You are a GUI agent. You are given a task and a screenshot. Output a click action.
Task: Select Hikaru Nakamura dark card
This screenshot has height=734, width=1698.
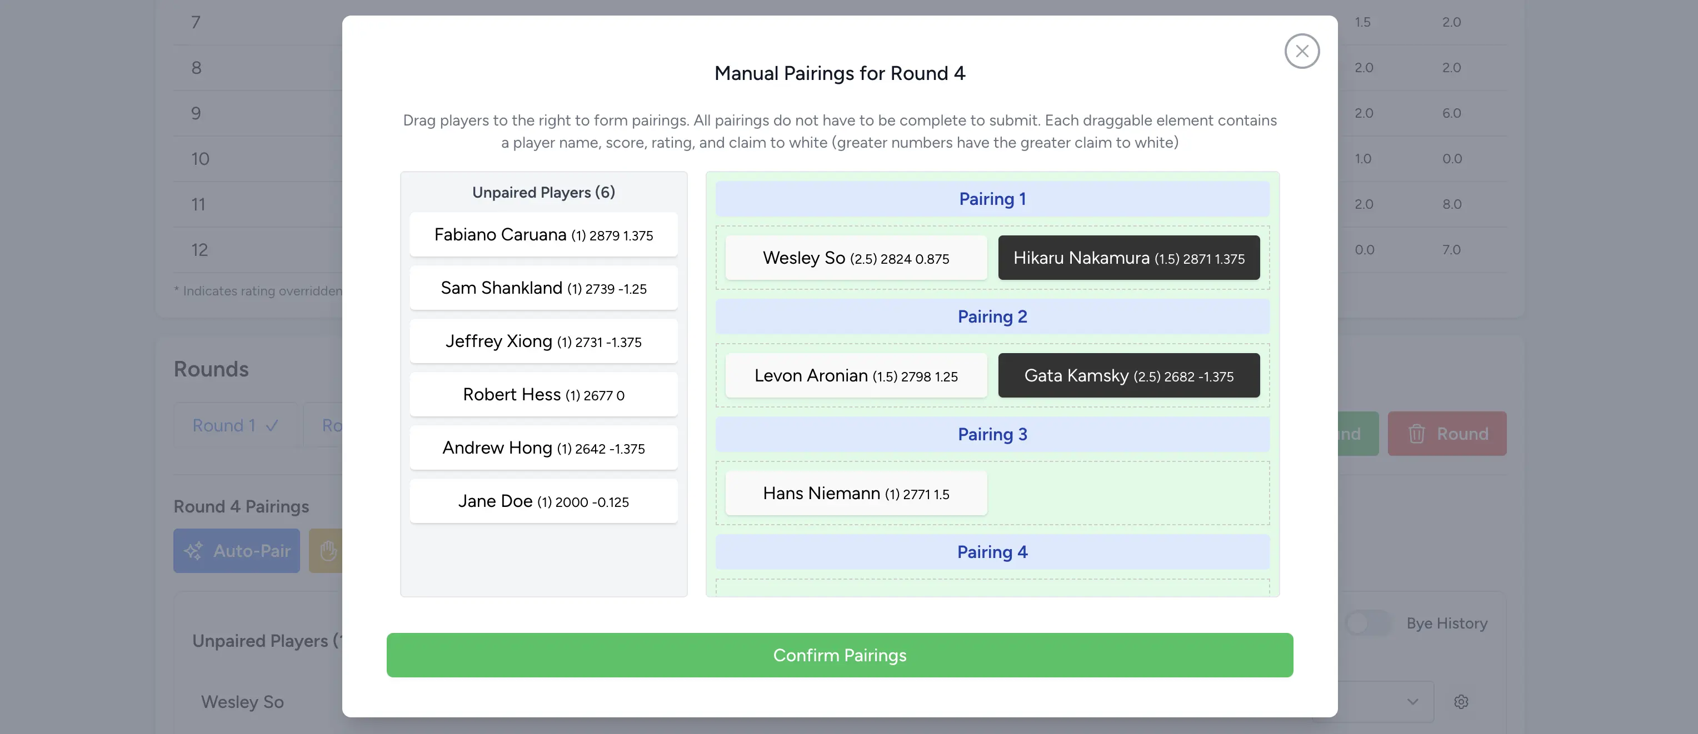pyautogui.click(x=1128, y=258)
